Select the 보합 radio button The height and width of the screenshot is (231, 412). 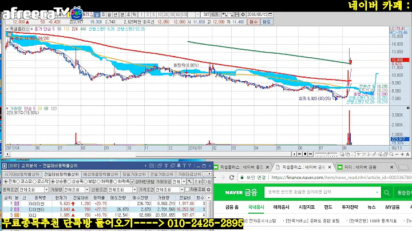click(85, 181)
